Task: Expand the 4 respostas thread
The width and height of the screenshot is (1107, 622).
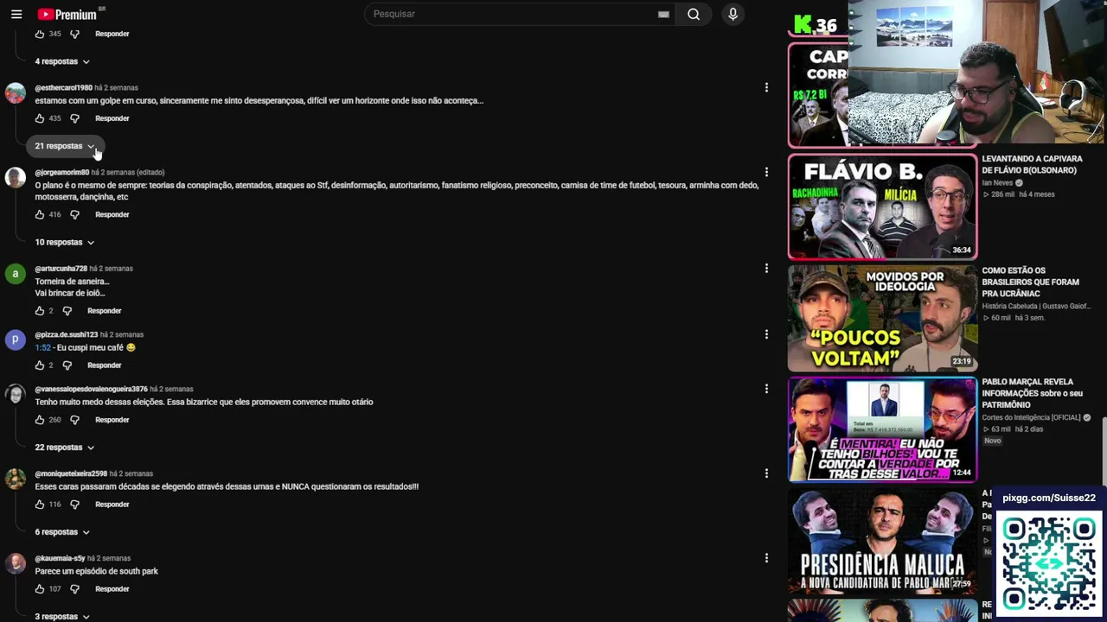Action: tap(62, 61)
